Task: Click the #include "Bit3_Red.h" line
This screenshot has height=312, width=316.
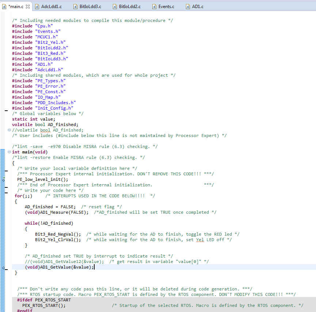Action: pyautogui.click(x=39, y=53)
